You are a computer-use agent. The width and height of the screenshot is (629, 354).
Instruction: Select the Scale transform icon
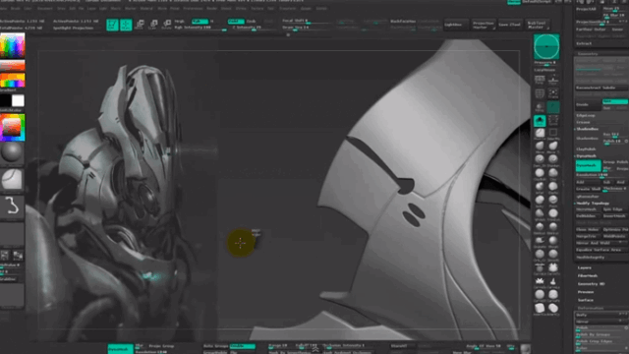point(153,25)
